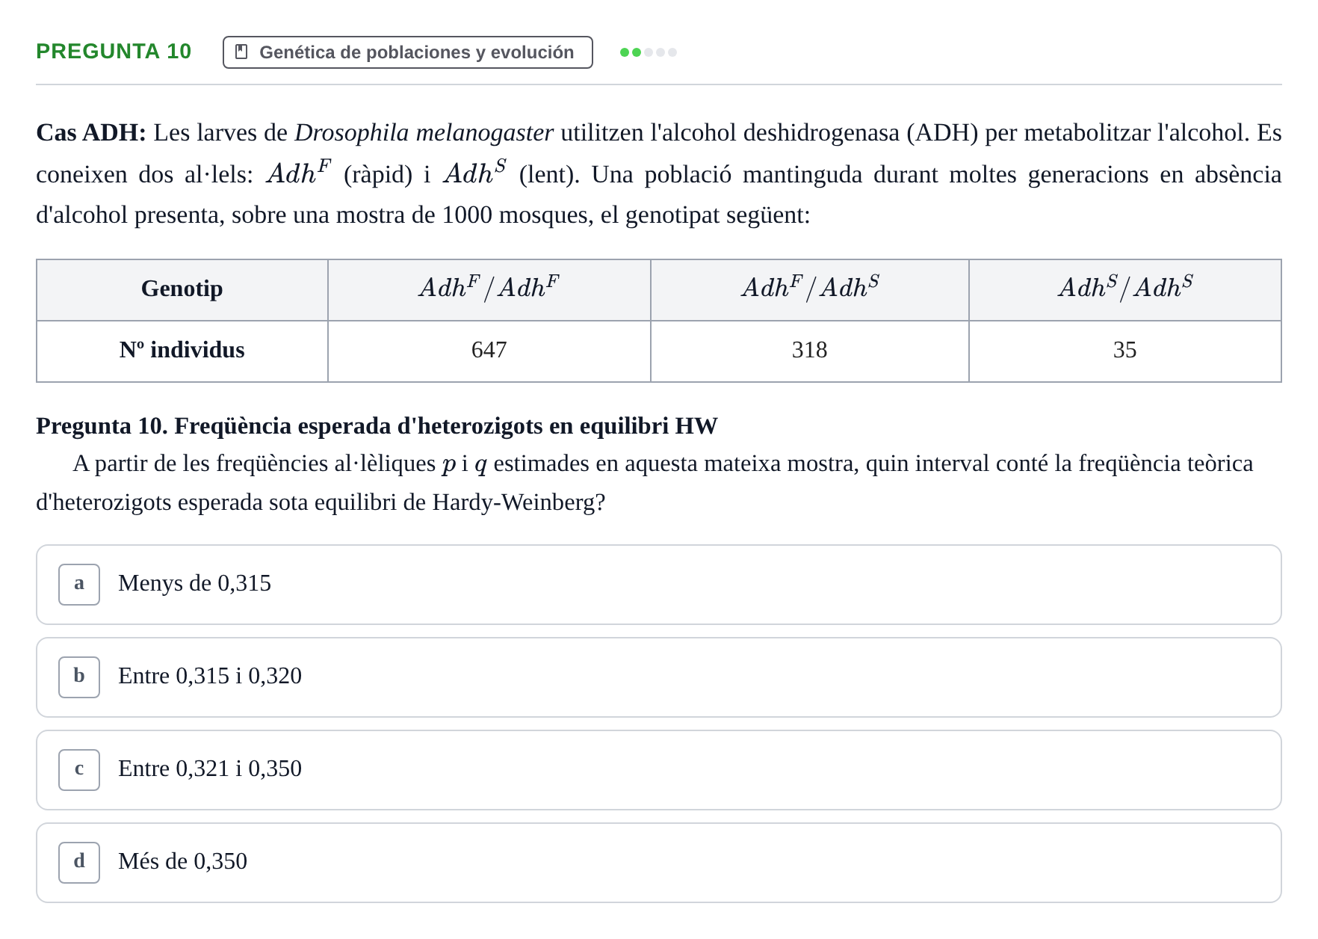1318x939 pixels.
Task: Select answer option b 'Entre 0,315 i 0,320'
Action: pos(659,677)
